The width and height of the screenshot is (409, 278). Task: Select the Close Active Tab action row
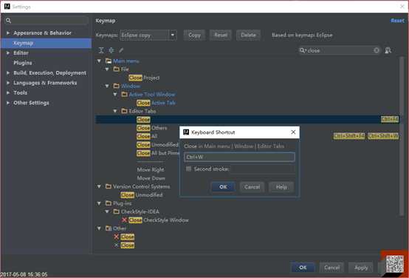(156, 103)
